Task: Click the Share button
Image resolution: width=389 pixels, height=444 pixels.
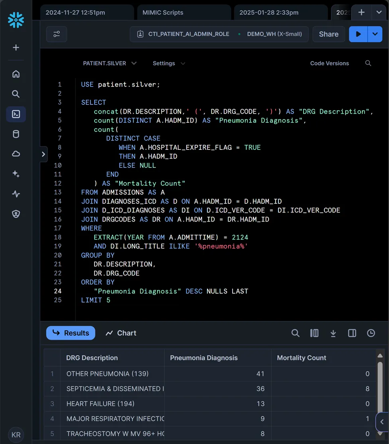Action: coord(329,34)
